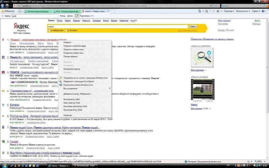The image size is (269, 168).
Task: Click the RU language indicator in tray
Action: [228, 165]
